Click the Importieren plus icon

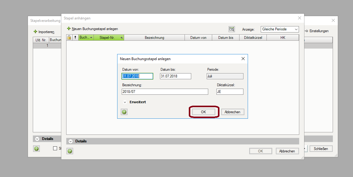[36, 32]
